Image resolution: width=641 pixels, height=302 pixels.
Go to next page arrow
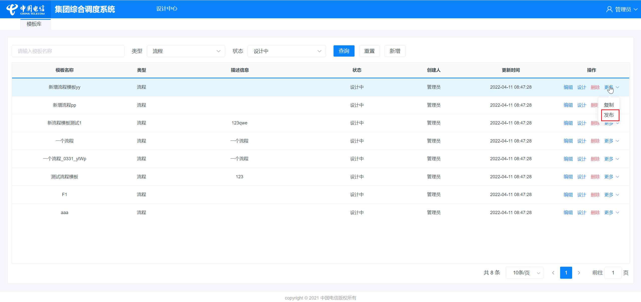pyautogui.click(x=579, y=273)
